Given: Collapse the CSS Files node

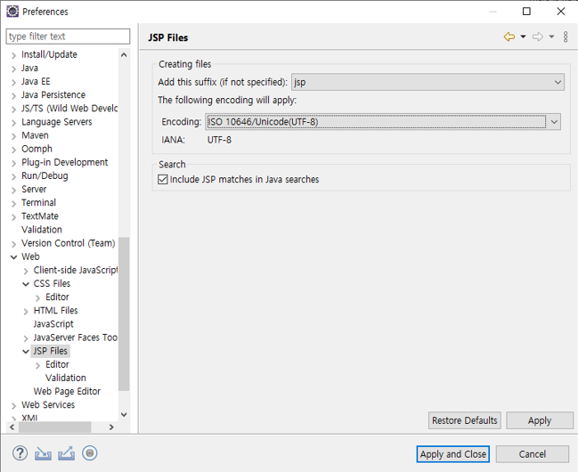Looking at the screenshot, I should [26, 284].
